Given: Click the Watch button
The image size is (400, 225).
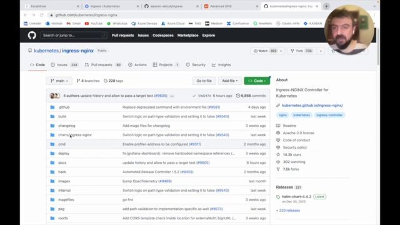Looking at the screenshot, I should tap(264, 51).
